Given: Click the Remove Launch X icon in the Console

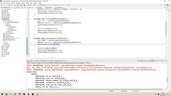Looking at the screenshot, I should 140,61.
